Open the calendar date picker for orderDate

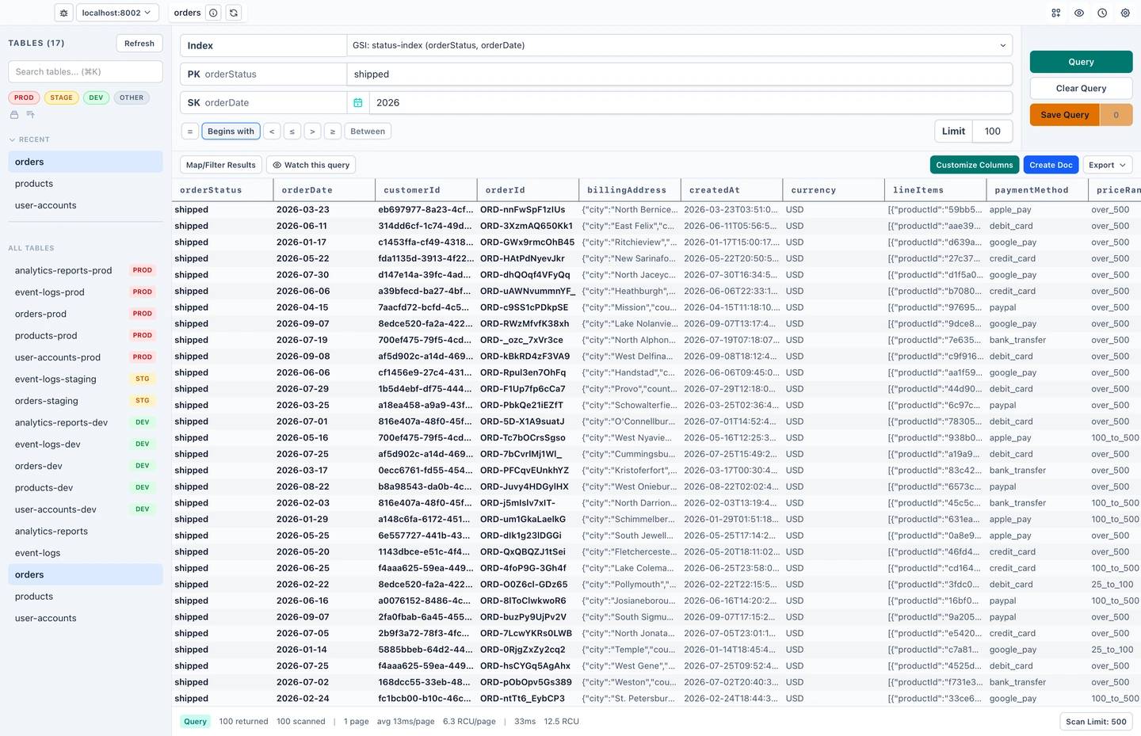(358, 103)
